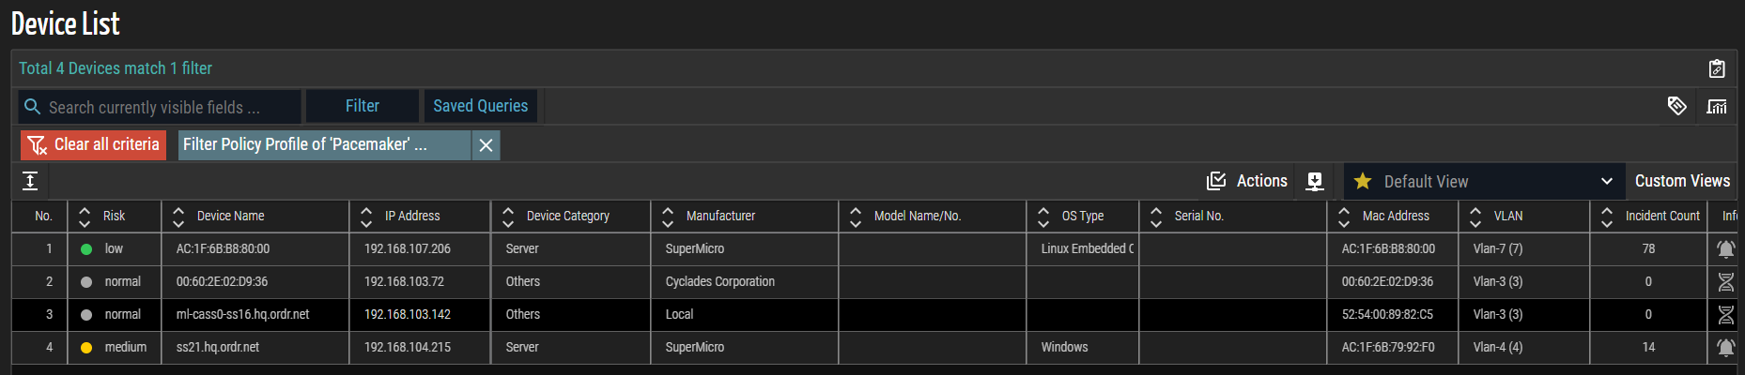Open Custom Views

pos(1681,181)
